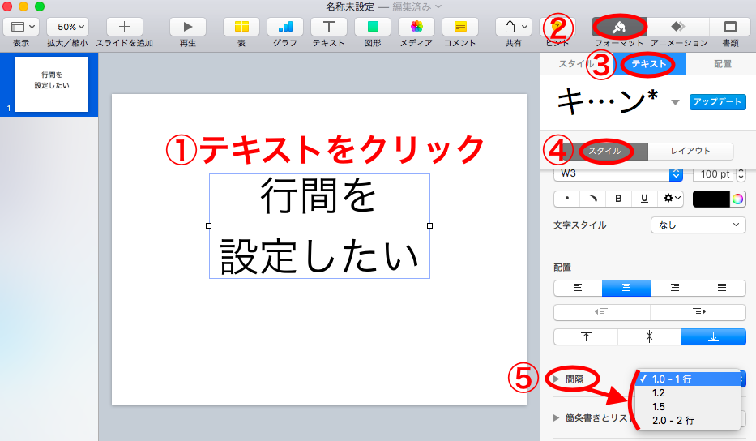Open the Shape (図形) toolbar icon
Viewport: 756px width, 441px height.
[373, 27]
